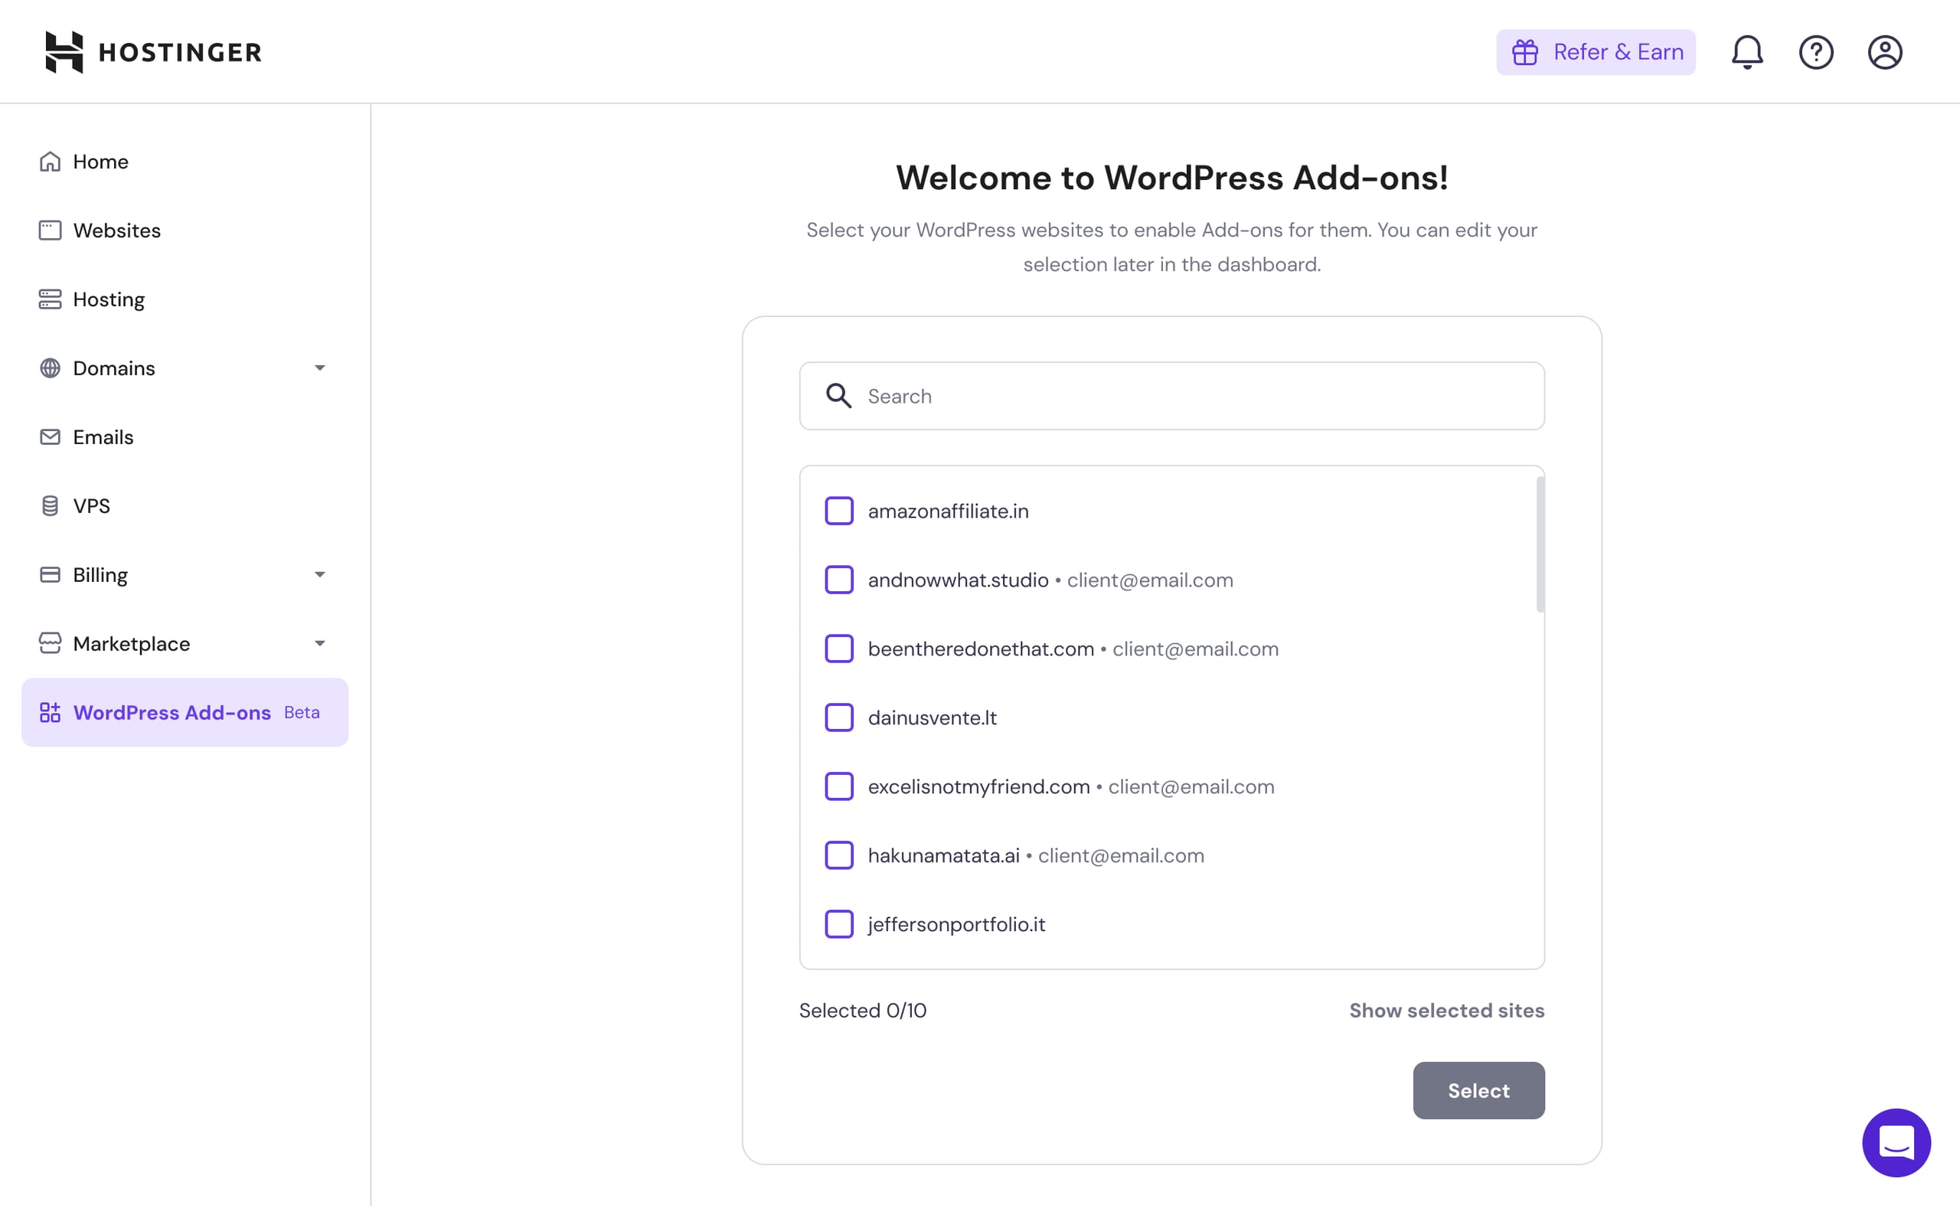This screenshot has width=1960, height=1206.
Task: Click the website list scrollbar
Action: click(1539, 544)
